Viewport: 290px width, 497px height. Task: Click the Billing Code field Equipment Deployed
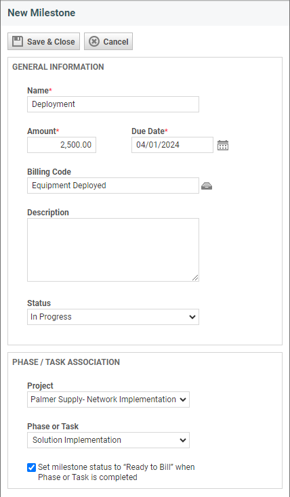point(113,186)
